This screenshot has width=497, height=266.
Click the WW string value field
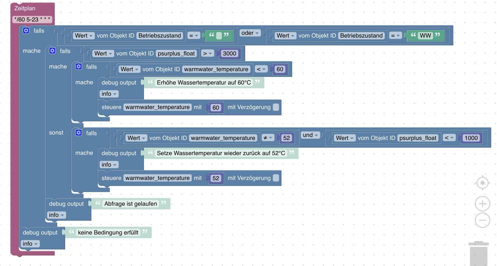(425, 36)
